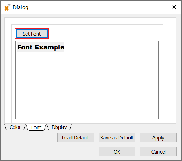This screenshot has width=182, height=161.
Task: Click the Load Default button
Action: [76, 137]
